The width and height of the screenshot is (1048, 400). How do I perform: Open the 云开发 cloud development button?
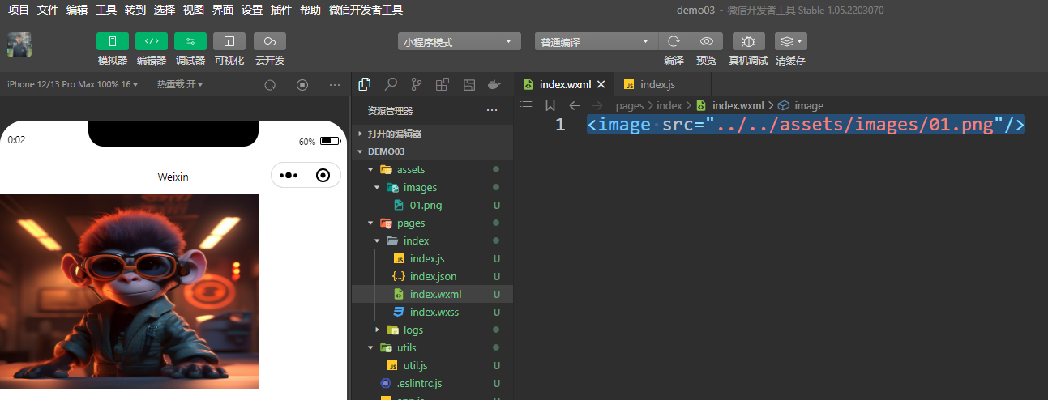tap(270, 41)
